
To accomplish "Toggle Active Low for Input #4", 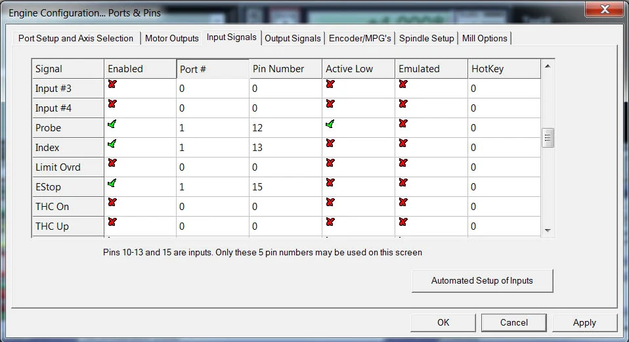I will pyautogui.click(x=330, y=104).
